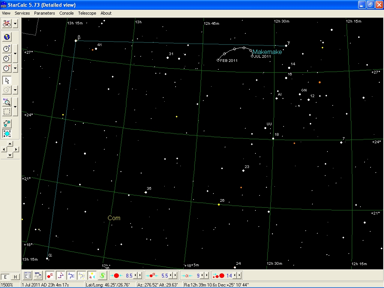The image size is (384, 288).
Task: Click the Makemake label on the chart
Action: click(x=267, y=52)
